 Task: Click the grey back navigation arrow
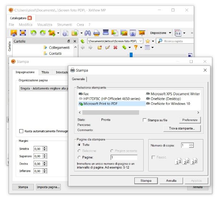click(83, 48)
